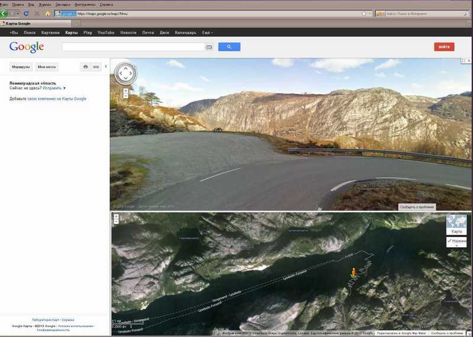Click the browser home button
Image resolution: width=473 pixels, height=337 pixels.
(x=48, y=13)
